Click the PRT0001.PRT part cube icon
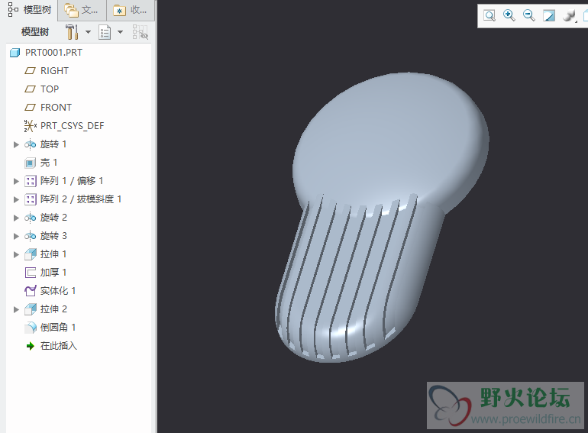This screenshot has width=588, height=433. click(x=15, y=53)
